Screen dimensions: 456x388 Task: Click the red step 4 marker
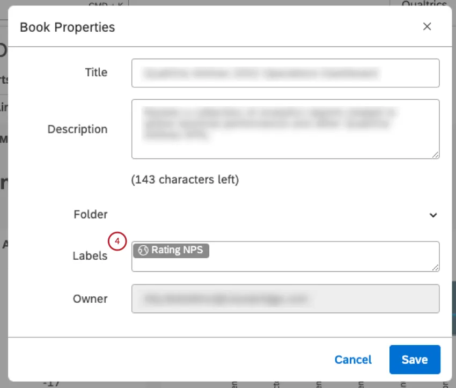point(116,241)
